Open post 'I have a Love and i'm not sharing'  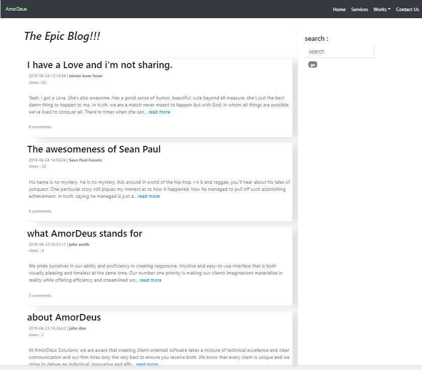(100, 65)
